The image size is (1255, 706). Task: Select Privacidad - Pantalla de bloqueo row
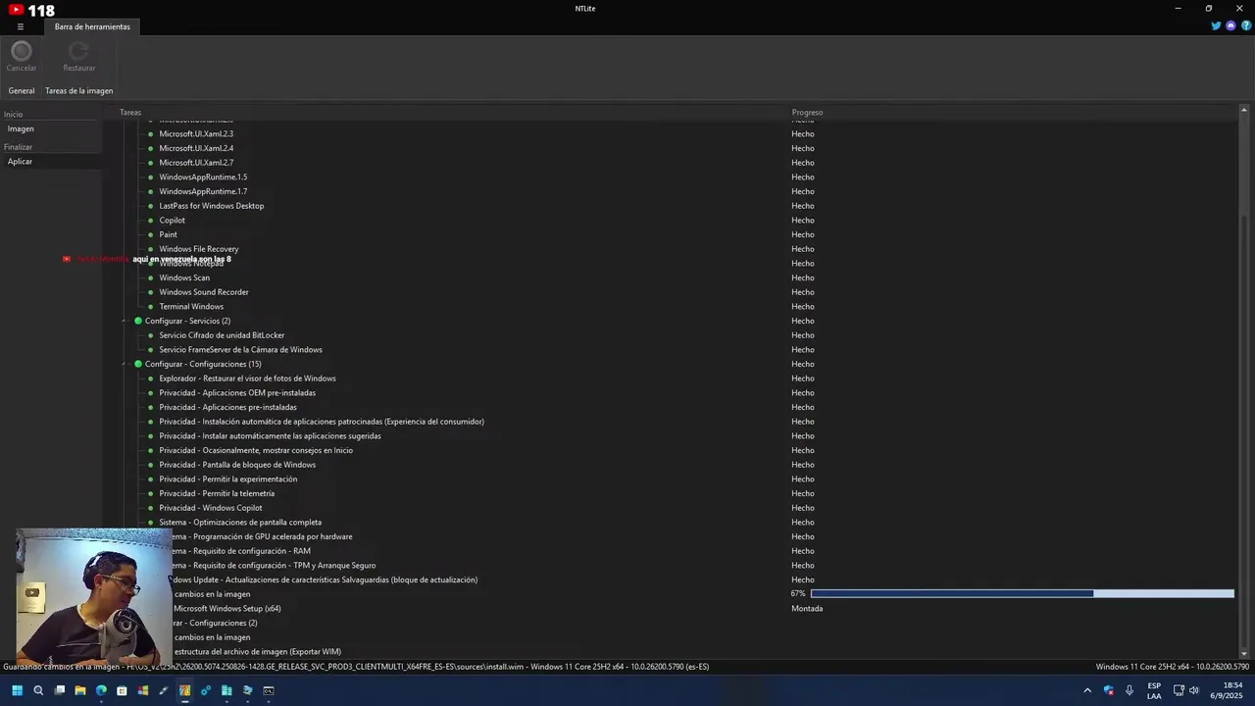click(x=237, y=465)
